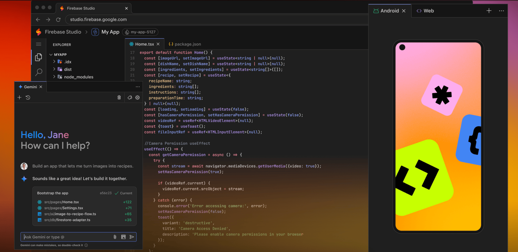The height and width of the screenshot is (252, 518).
Task: Open Gemini settings gear icon
Action: (138, 98)
